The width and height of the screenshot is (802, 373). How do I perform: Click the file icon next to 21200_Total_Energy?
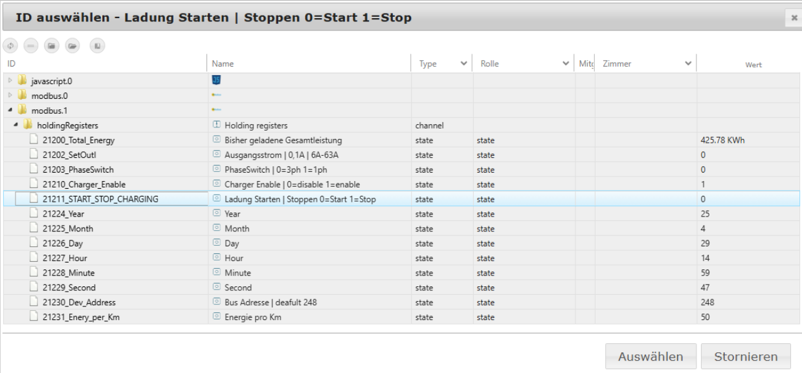[x=36, y=140]
